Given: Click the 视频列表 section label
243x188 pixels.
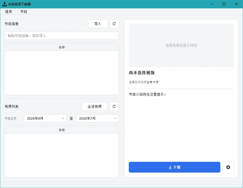Looking at the screenshot, I should click(12, 106).
